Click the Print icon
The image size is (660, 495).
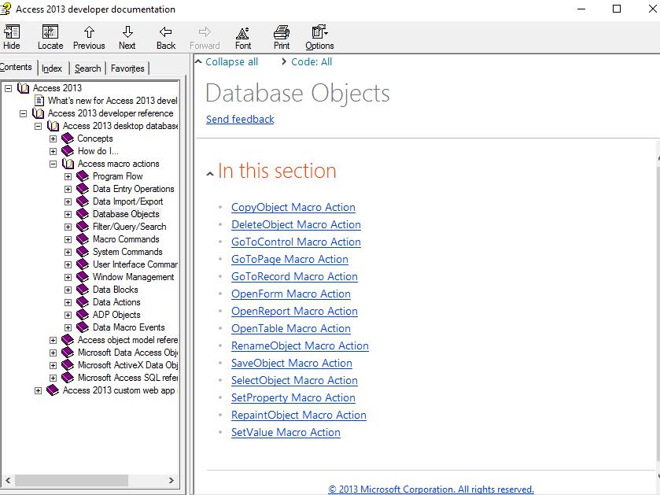pyautogui.click(x=282, y=32)
